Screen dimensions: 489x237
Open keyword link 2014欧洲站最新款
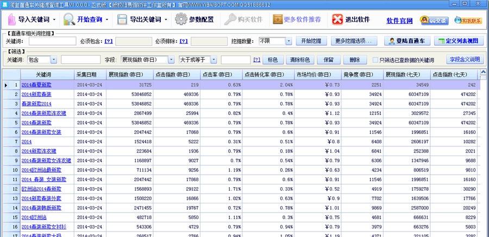pyautogui.click(x=41, y=170)
